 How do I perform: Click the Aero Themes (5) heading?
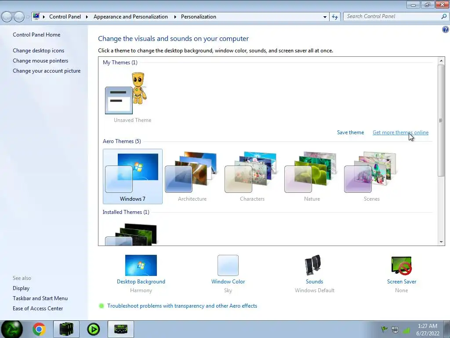tap(122, 141)
